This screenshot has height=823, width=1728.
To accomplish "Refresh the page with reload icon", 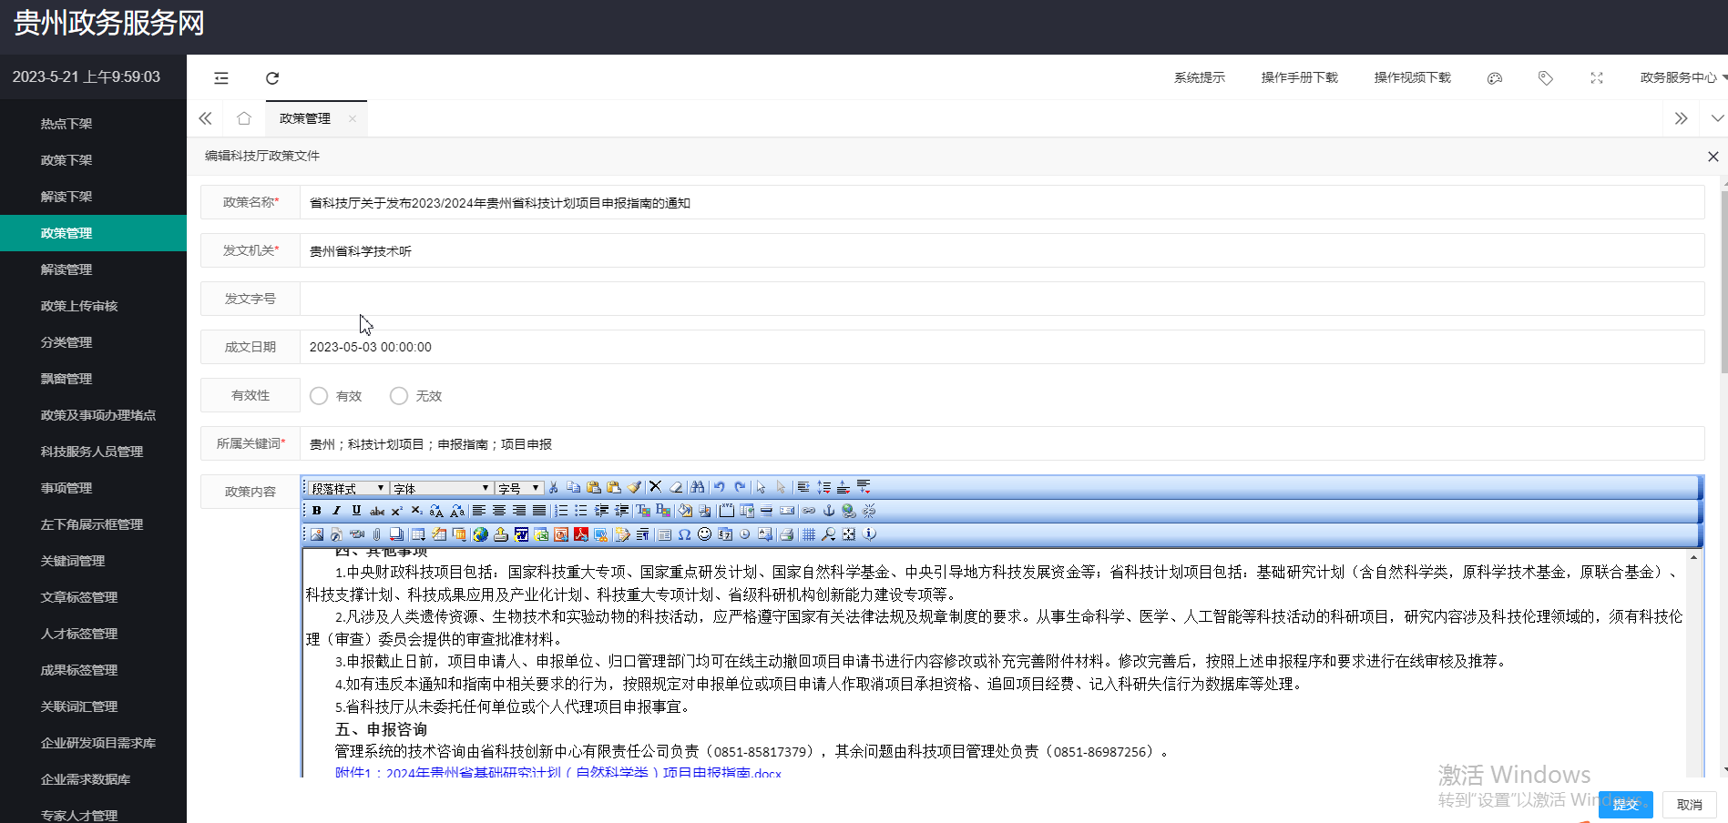I will [272, 78].
